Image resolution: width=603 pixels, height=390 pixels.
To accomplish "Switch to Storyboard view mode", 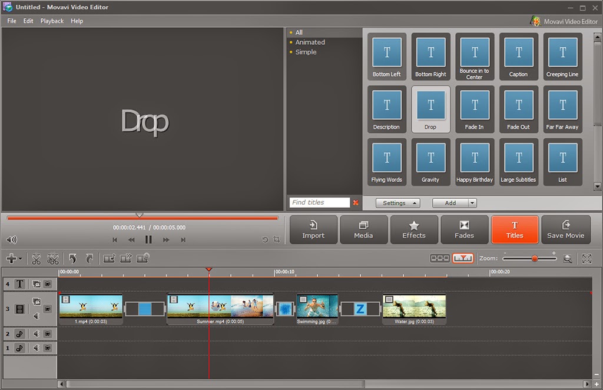I will coord(439,258).
